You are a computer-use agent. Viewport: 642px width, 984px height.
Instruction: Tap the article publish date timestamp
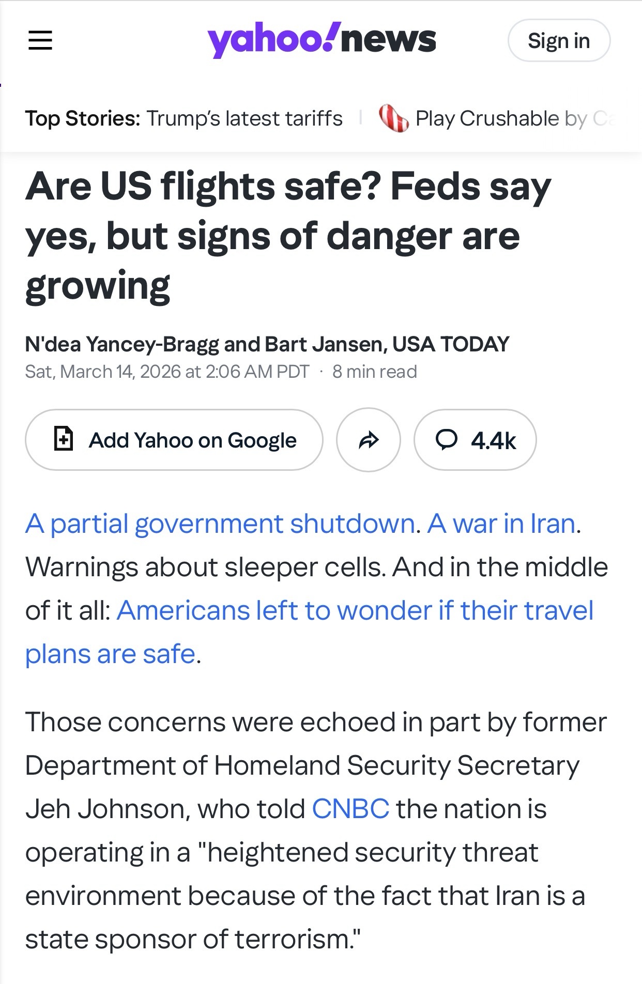click(x=167, y=372)
